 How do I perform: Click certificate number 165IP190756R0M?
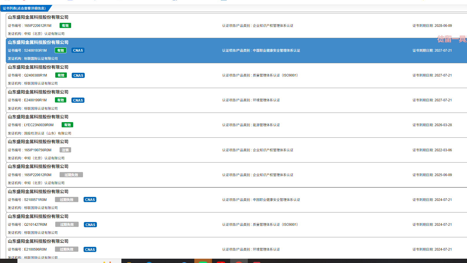coord(38,150)
